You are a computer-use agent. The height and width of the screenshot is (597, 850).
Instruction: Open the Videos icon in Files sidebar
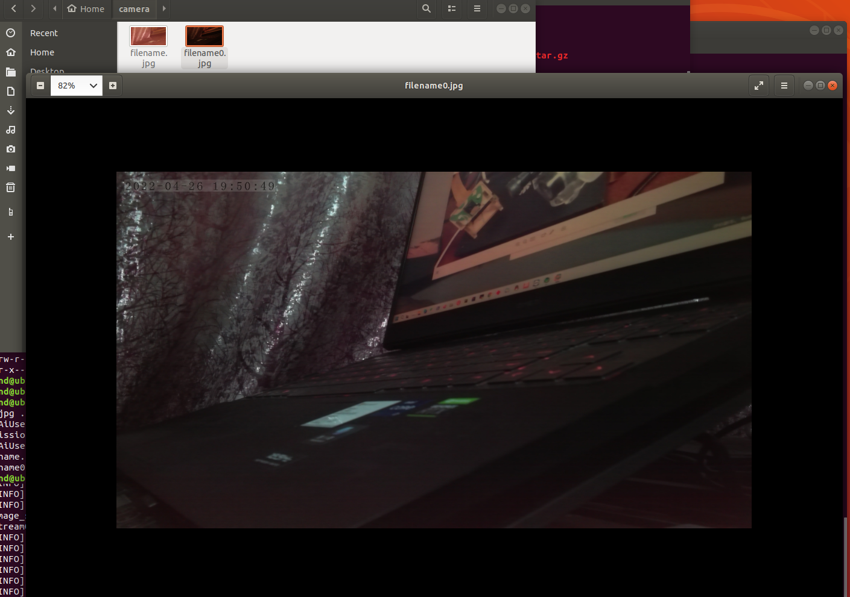coord(11,169)
